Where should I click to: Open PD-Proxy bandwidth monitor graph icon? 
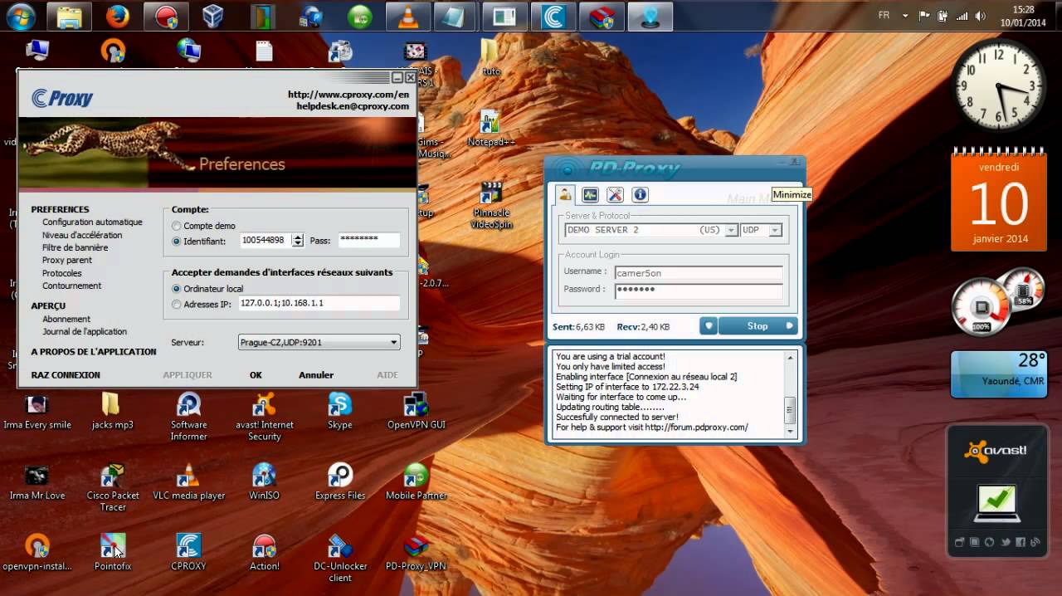[x=590, y=195]
